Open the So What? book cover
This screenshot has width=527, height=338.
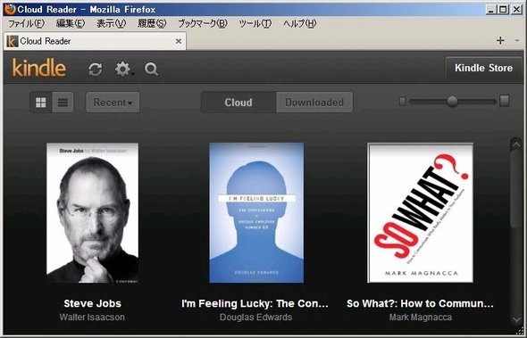[421, 213]
